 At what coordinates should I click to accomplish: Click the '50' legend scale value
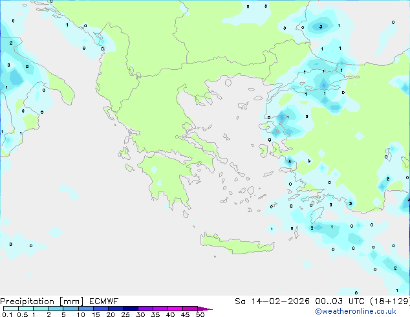200,314
